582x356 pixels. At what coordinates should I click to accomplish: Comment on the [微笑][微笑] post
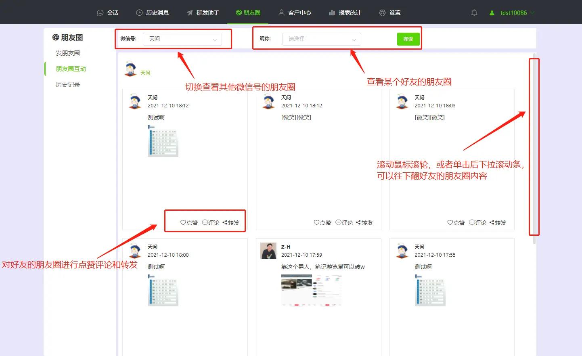[344, 222]
